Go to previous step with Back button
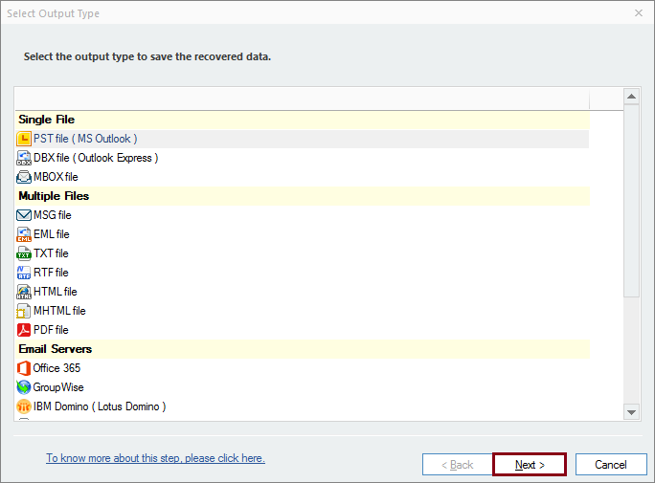 coord(458,465)
